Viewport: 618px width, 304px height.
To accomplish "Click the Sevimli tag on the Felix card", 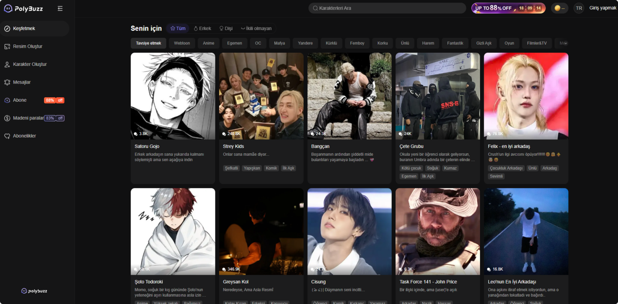I will point(496,176).
